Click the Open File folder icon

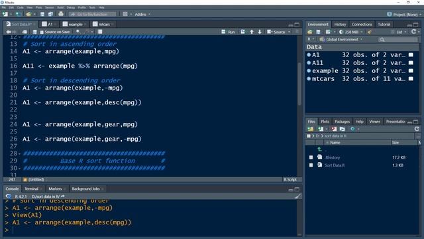28,14
